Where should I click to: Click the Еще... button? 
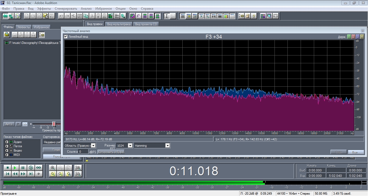[x=356, y=152]
